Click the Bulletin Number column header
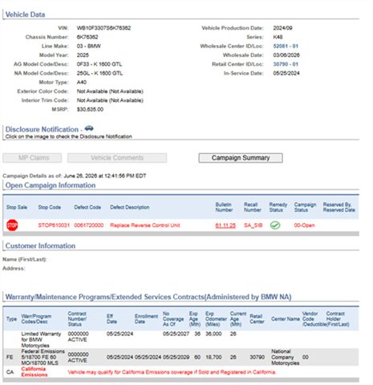 point(224,207)
